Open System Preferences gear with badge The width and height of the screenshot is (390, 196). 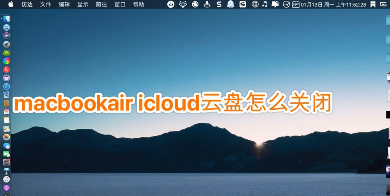[x=7, y=162]
